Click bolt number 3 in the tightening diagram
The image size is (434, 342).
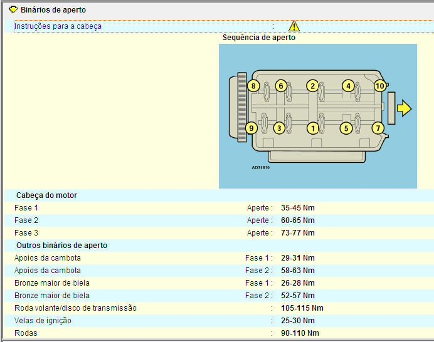pos(279,128)
